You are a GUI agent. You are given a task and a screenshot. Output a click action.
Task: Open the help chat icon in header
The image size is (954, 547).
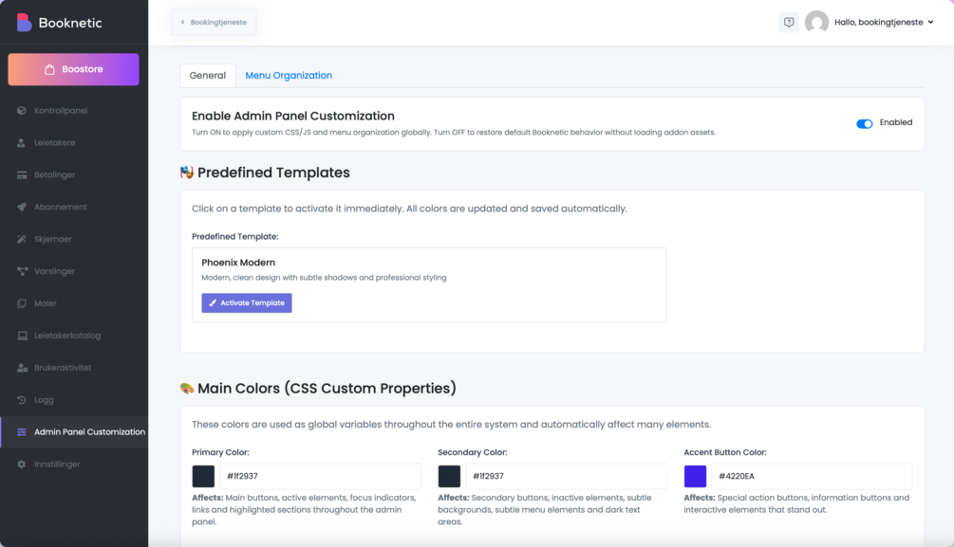coord(788,23)
